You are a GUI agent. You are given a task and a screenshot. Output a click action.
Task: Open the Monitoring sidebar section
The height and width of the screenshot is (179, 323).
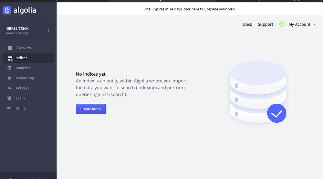pyautogui.click(x=25, y=78)
